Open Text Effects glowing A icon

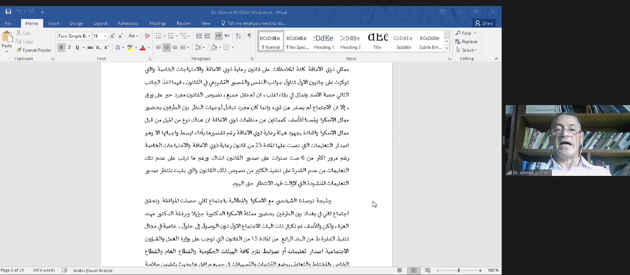click(x=118, y=48)
